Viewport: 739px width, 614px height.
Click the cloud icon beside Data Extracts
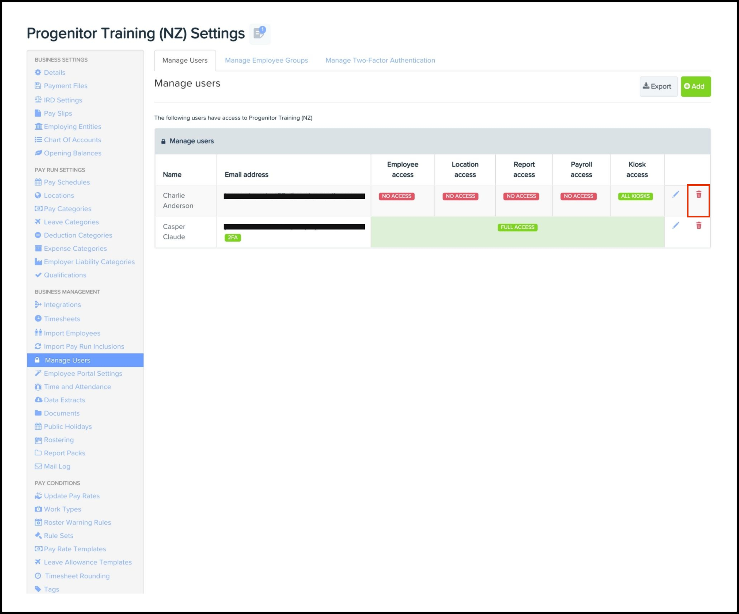(38, 400)
